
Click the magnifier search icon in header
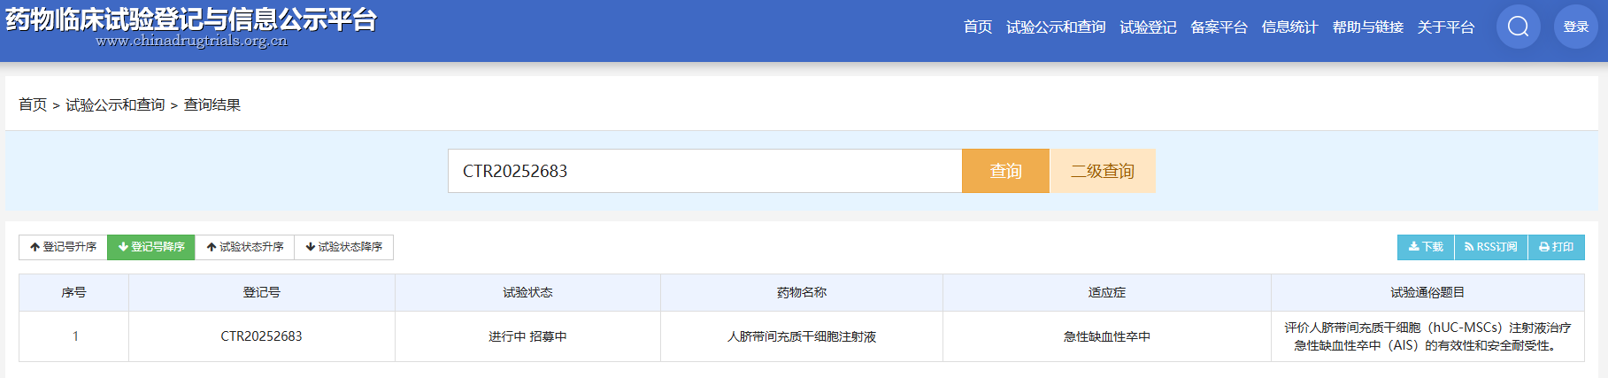pyautogui.click(x=1518, y=27)
